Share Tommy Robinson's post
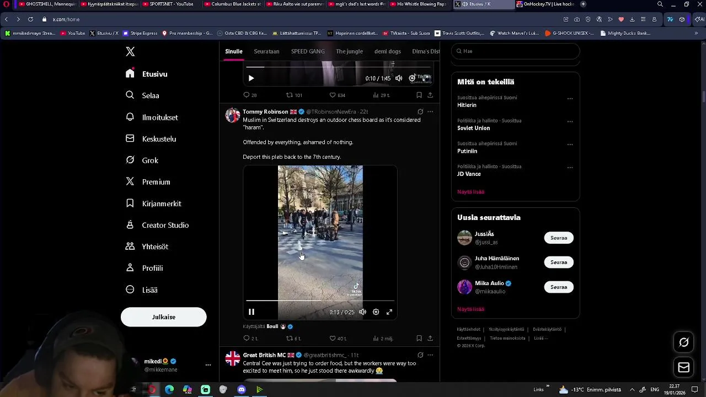Screen dimensions: 706x397 [430, 339]
